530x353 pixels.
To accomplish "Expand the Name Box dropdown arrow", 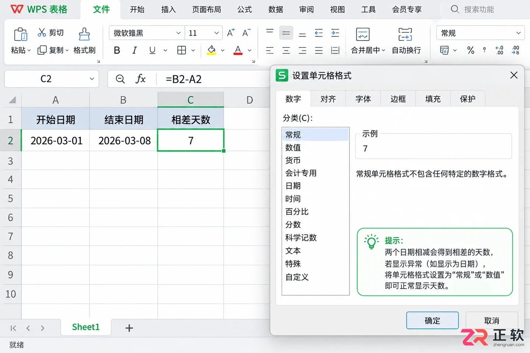I will [92, 79].
